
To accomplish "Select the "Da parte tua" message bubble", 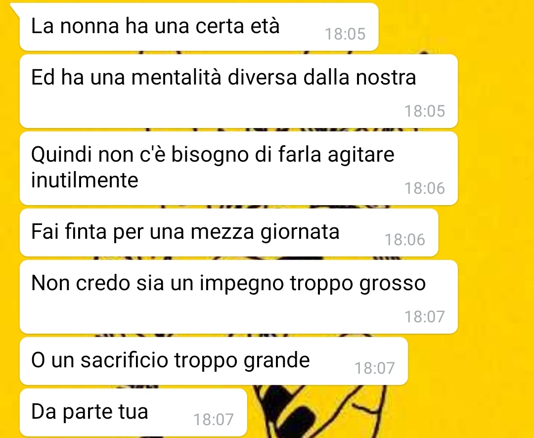I will (133, 412).
